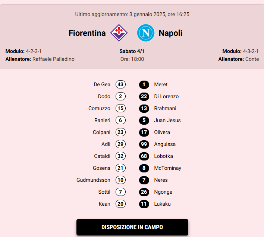Screen dimensions: 264x237
Task: Click Kean's number 20 badge
Action: (x=120, y=204)
